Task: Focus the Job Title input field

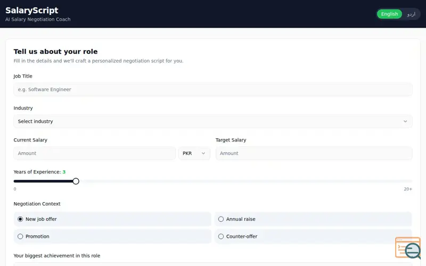Action: [x=212, y=89]
